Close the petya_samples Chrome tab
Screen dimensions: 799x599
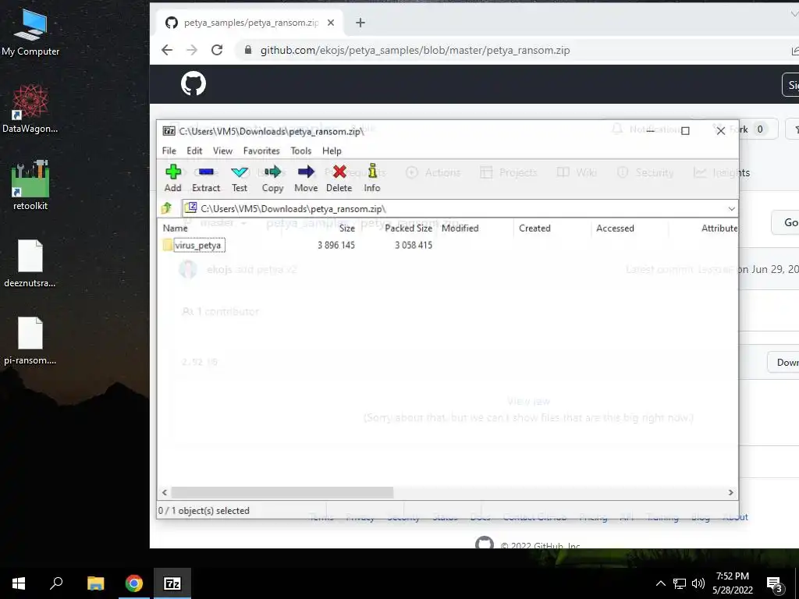331,23
